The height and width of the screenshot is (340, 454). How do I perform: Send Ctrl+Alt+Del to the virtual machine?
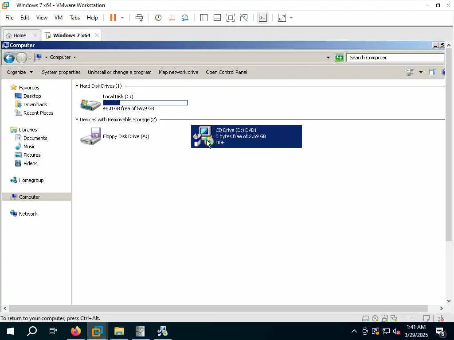(x=139, y=18)
